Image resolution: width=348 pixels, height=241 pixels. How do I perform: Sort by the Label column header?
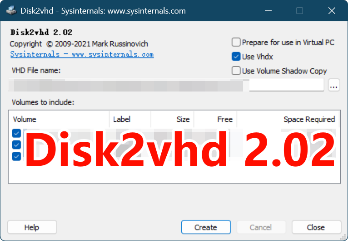[130, 119]
